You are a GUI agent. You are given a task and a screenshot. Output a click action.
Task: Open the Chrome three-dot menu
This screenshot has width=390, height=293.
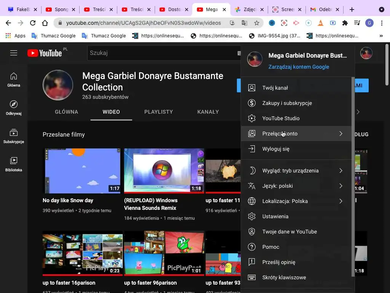pos(382,23)
